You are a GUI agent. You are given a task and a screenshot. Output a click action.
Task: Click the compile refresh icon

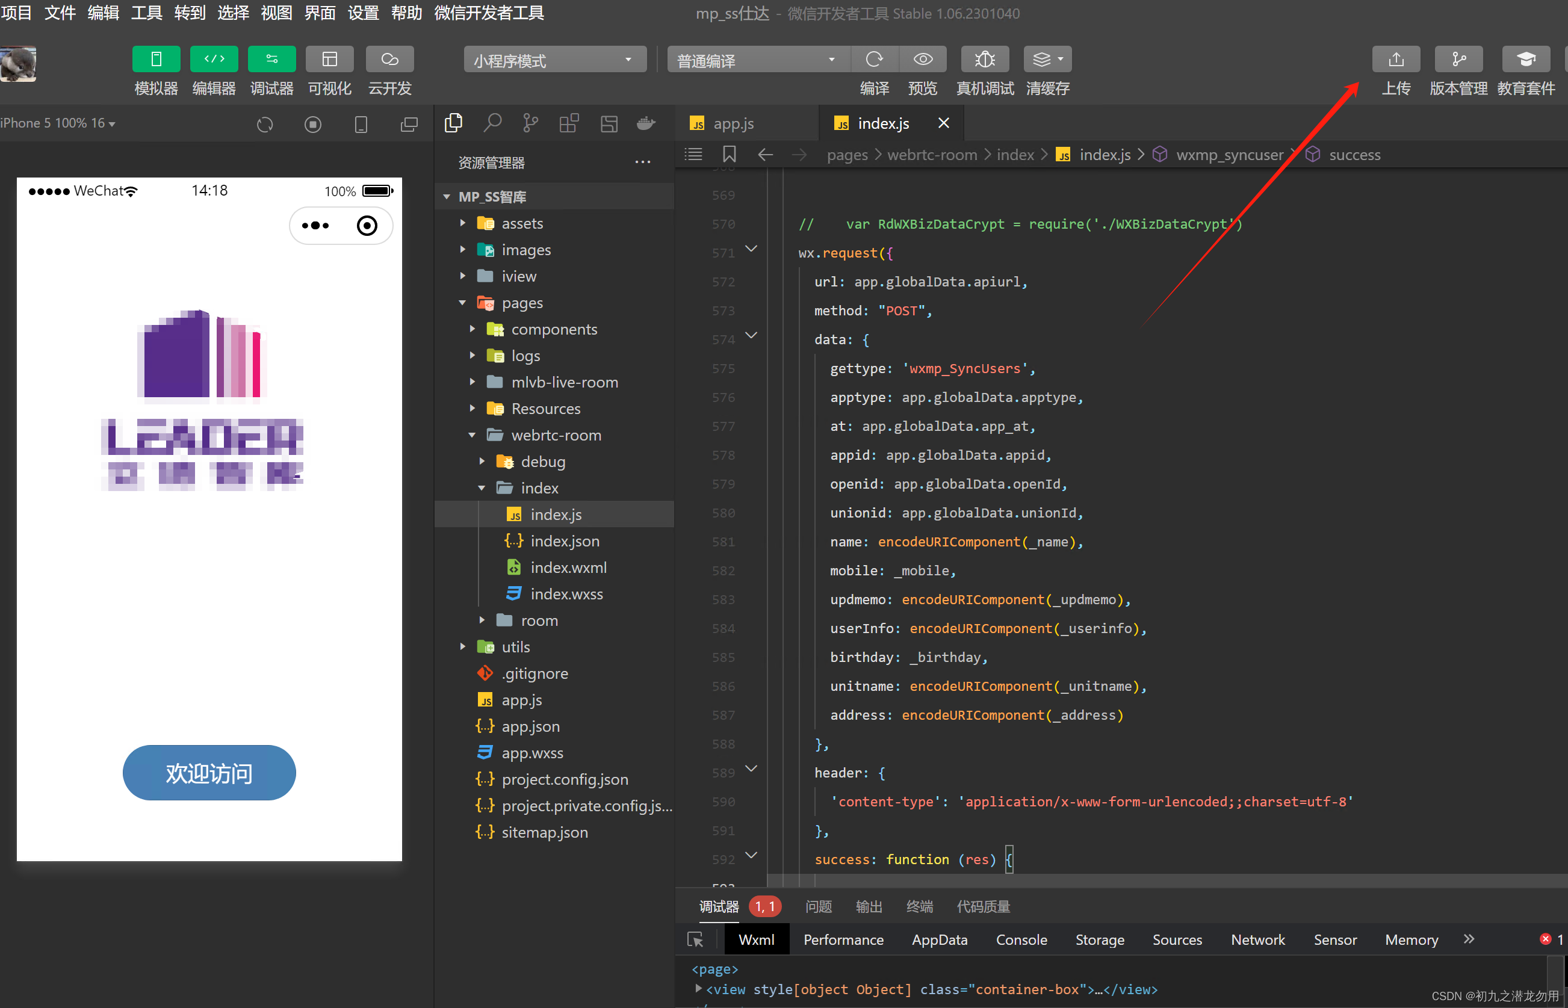pos(874,60)
